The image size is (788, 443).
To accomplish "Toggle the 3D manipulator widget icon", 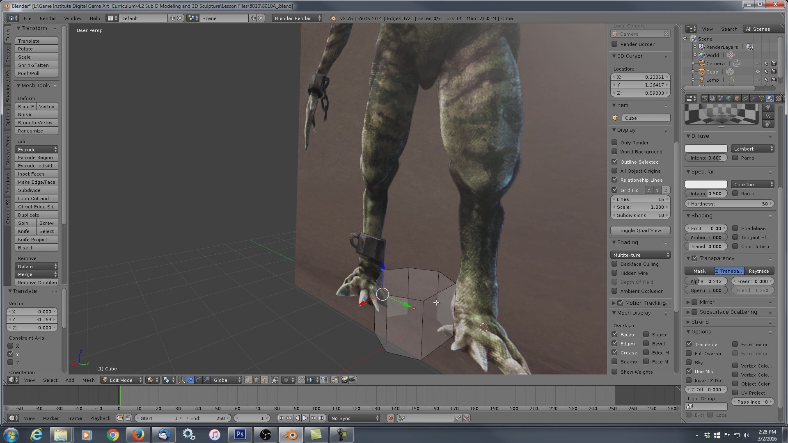I will 182,380.
